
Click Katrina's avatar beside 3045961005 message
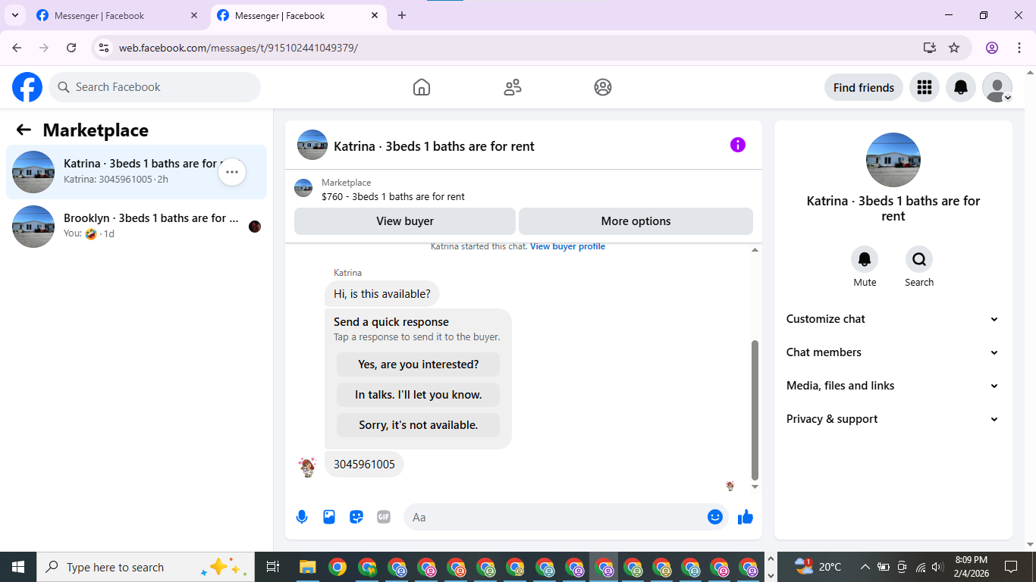tap(307, 467)
